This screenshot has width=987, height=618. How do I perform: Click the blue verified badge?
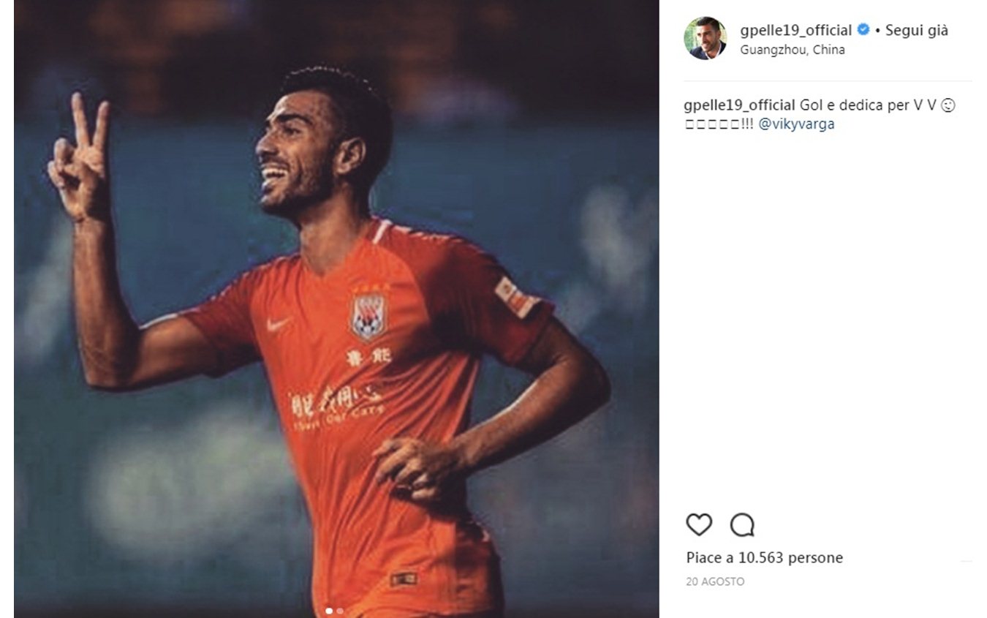[x=863, y=30]
